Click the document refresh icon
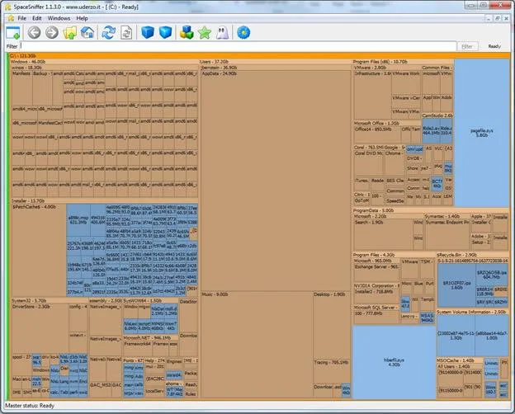 126,32
